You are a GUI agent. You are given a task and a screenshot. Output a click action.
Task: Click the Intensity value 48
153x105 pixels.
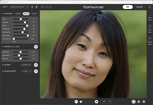coord(34,52)
